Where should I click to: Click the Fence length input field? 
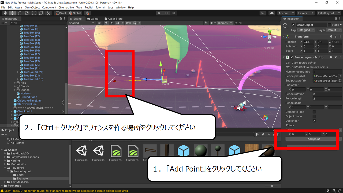[x=327, y=99]
